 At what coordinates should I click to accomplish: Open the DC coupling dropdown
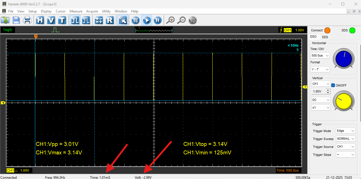click(x=321, y=100)
